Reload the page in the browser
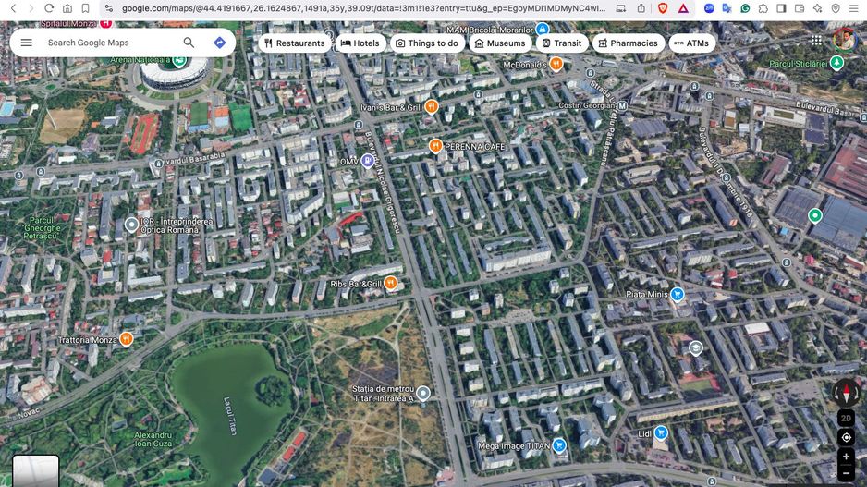The width and height of the screenshot is (867, 487). (x=49, y=8)
